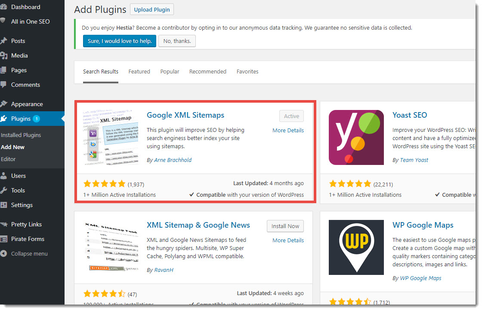The width and height of the screenshot is (482, 311).
Task: Open More Details for Google XML Sitemaps
Action: 288,130
